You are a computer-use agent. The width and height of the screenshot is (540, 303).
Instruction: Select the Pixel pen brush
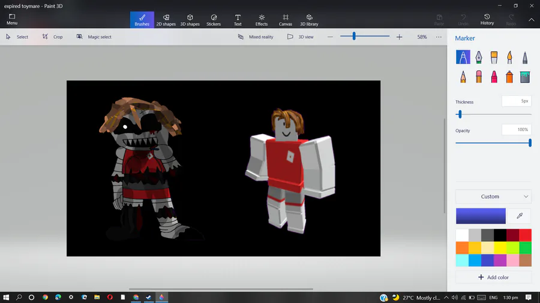coord(525,57)
